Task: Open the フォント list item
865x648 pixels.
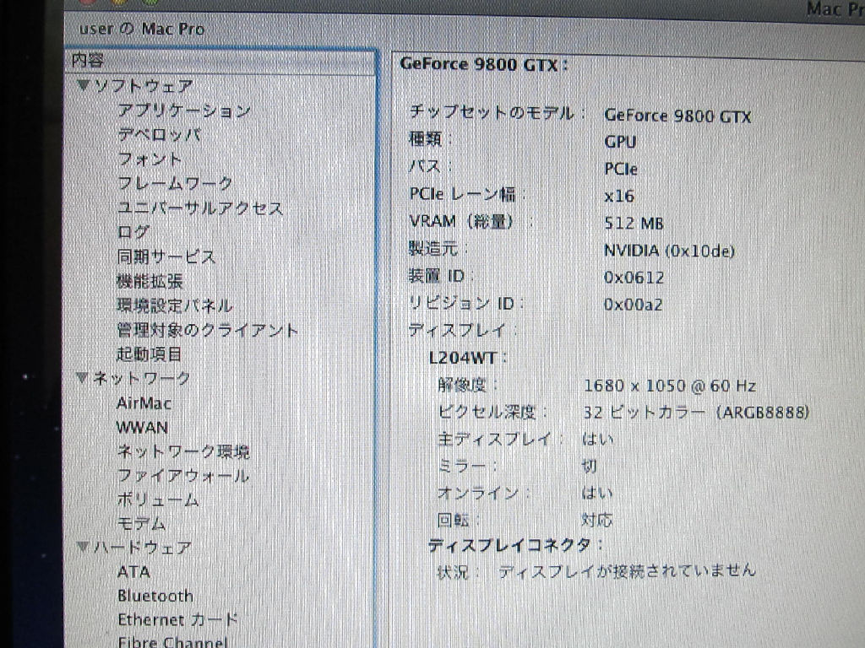Action: 150,159
